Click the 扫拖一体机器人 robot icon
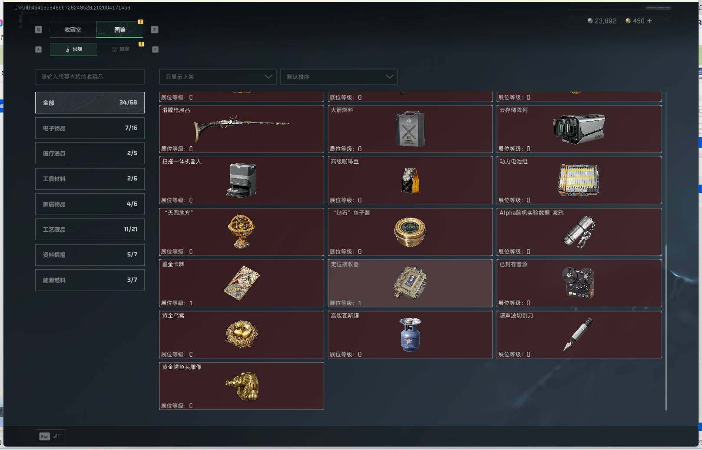This screenshot has height=450, width=702. pyautogui.click(x=242, y=180)
